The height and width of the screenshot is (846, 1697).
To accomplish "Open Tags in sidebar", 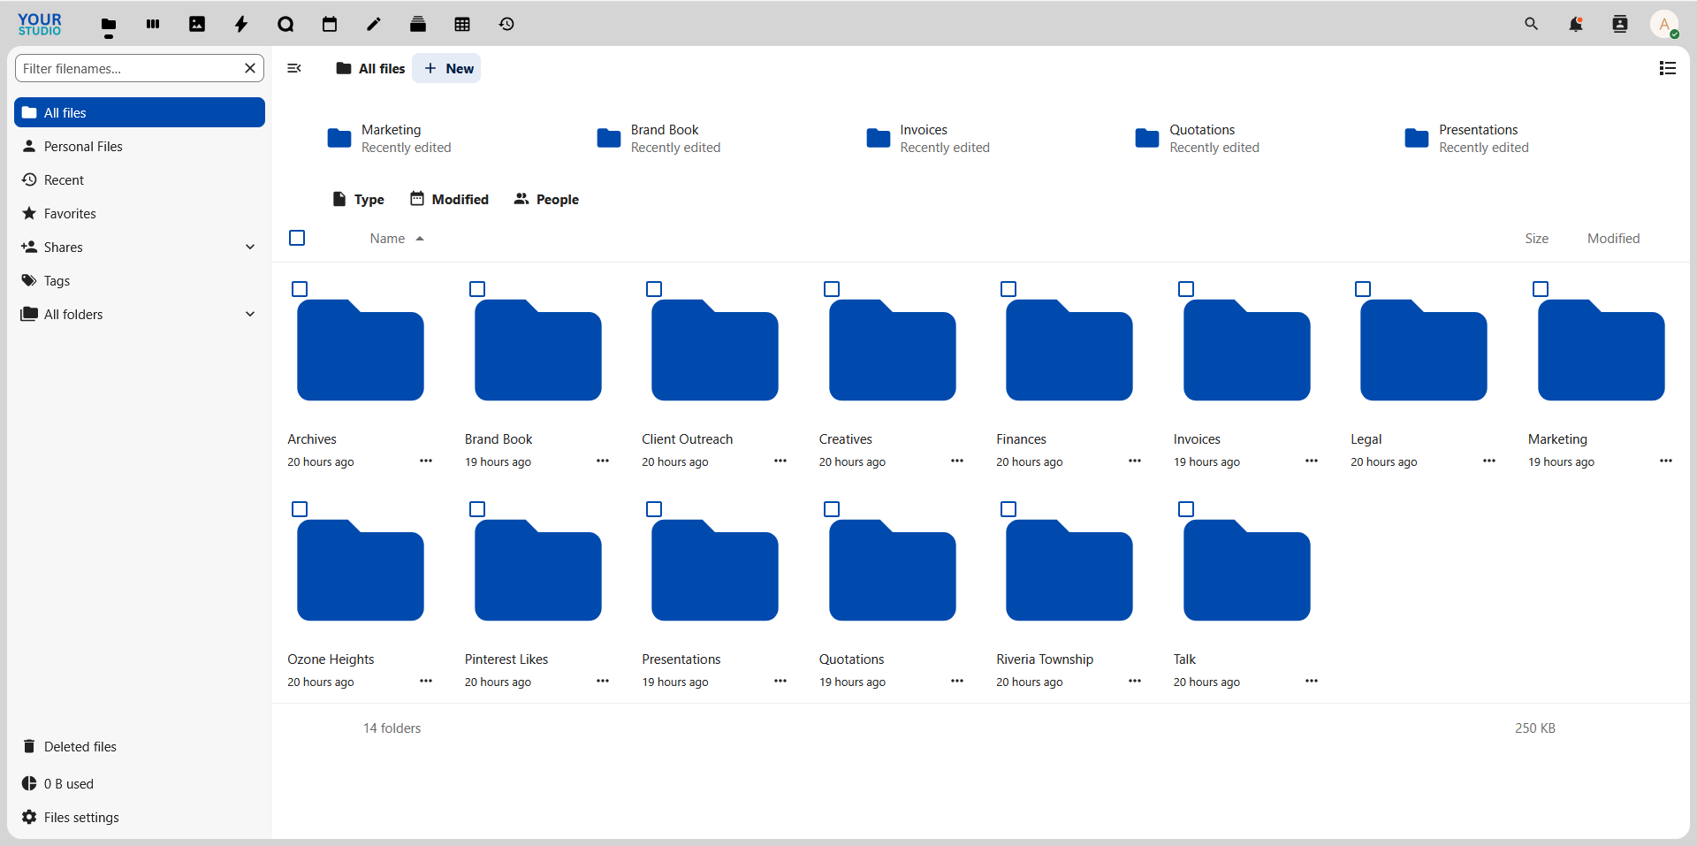I will 140,281.
